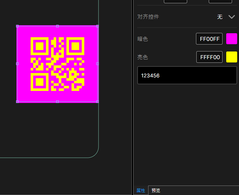Screen dimensions: 239x195
Task: Click the 亮色 hex field FFFF00
Action: click(209, 57)
